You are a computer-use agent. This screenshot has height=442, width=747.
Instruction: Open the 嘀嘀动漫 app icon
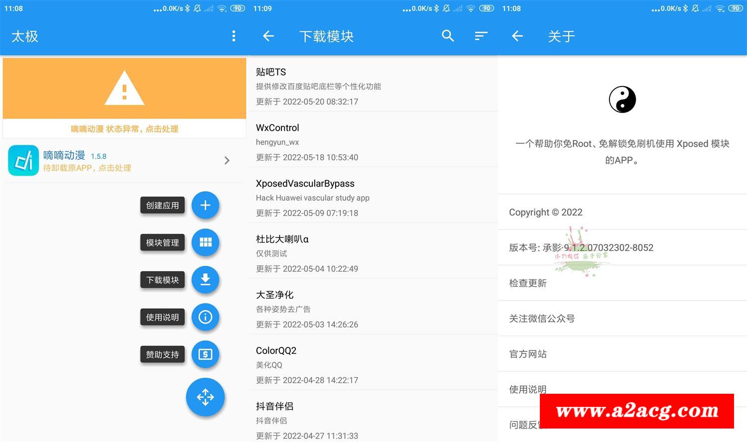pyautogui.click(x=23, y=160)
